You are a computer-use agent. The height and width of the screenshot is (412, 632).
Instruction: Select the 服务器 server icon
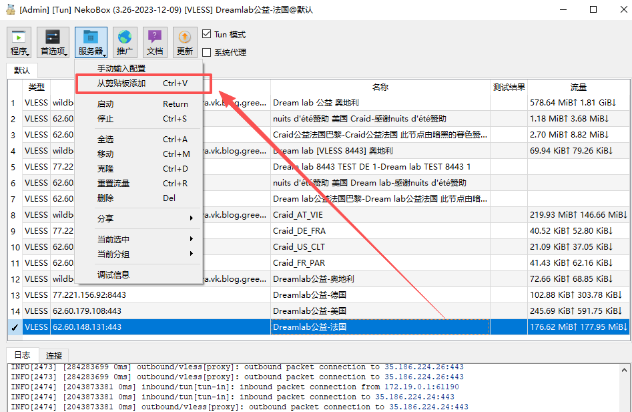pos(90,41)
